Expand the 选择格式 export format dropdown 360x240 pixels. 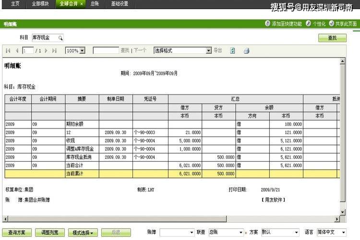point(208,50)
